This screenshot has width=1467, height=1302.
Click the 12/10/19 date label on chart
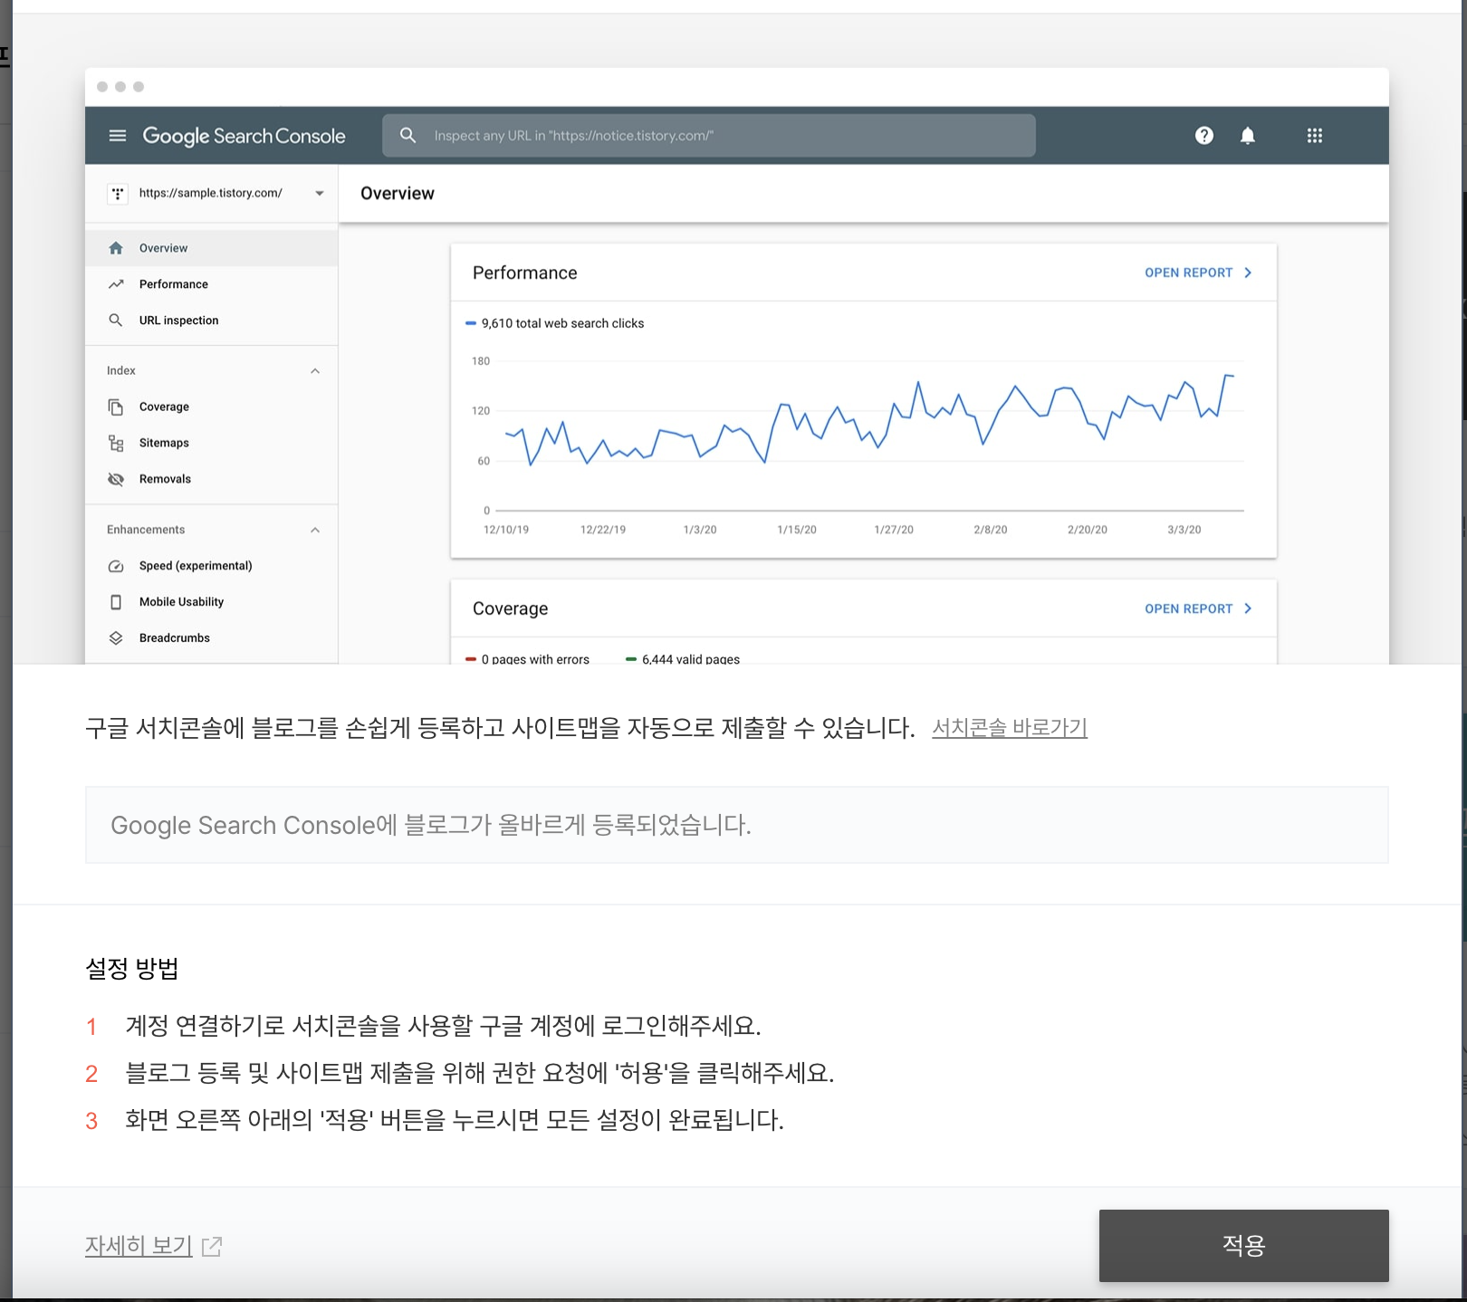tap(506, 530)
